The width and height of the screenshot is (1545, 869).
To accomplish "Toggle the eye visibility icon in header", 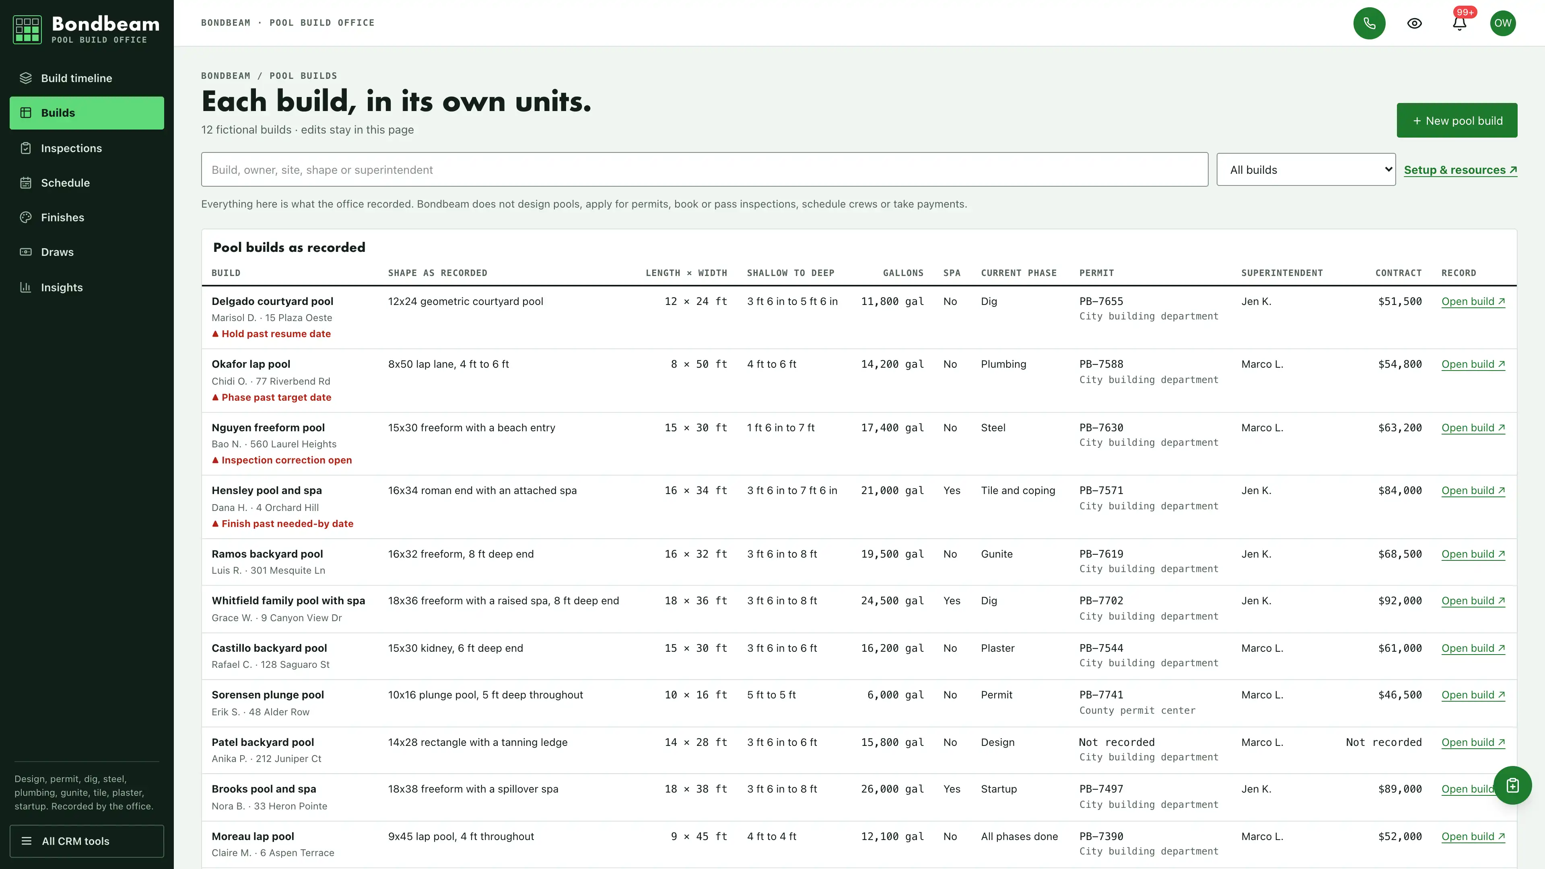I will [x=1414, y=23].
